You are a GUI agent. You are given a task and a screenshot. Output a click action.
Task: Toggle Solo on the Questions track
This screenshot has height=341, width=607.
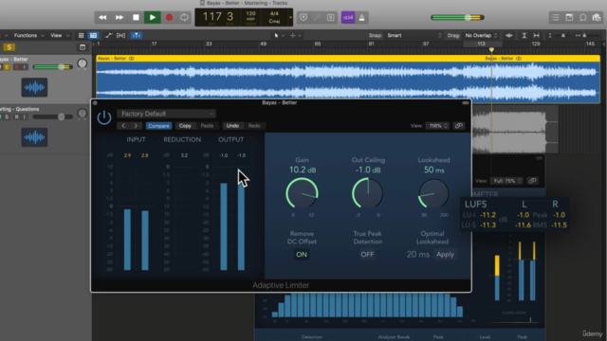coord(7,117)
